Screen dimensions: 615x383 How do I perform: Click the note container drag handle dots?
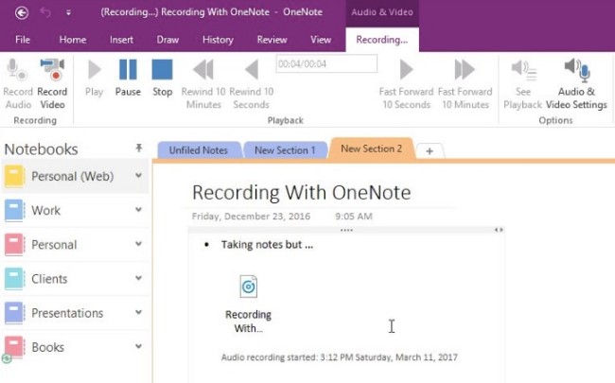tap(346, 230)
